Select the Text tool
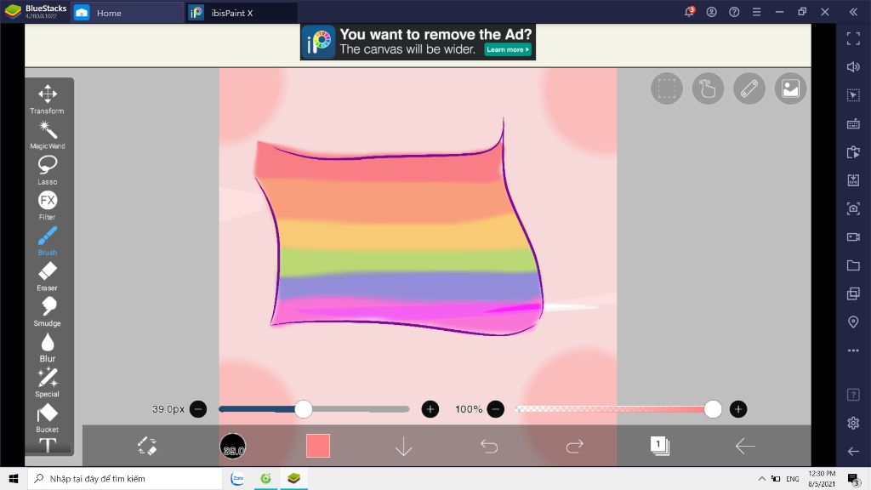871x490 pixels. coord(48,445)
